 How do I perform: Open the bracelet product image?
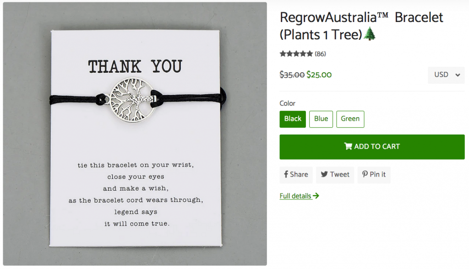point(135,134)
